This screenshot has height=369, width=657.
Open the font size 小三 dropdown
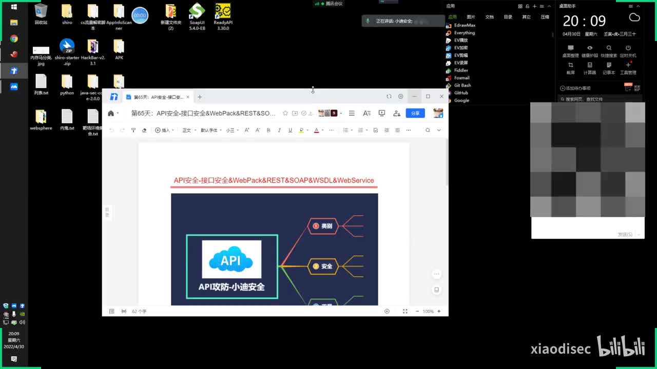(233, 130)
